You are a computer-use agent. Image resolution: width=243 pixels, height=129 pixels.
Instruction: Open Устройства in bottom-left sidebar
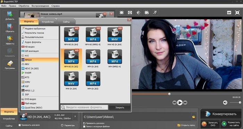click(x=9, y=119)
